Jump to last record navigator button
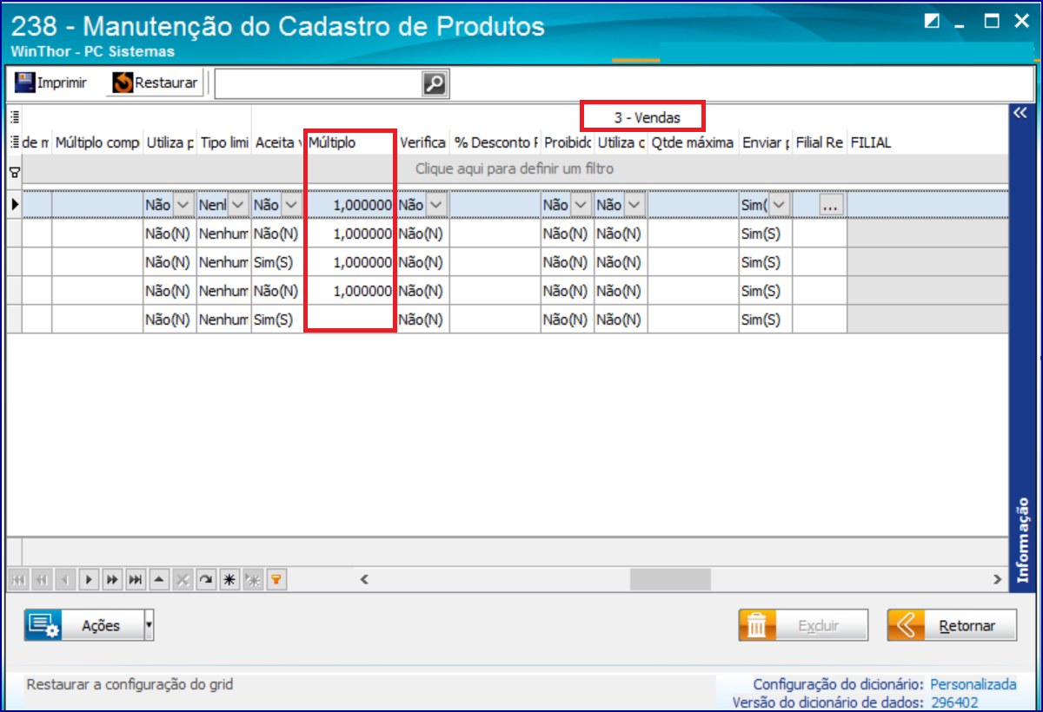The height and width of the screenshot is (712, 1043). [135, 579]
